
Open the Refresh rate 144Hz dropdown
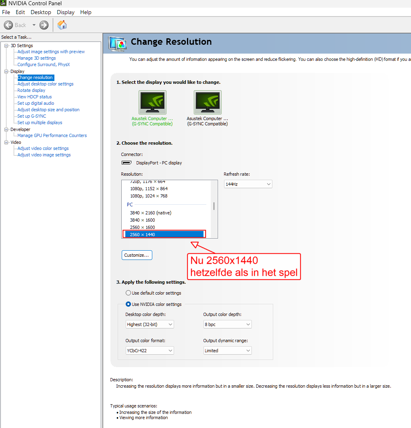pos(248,184)
